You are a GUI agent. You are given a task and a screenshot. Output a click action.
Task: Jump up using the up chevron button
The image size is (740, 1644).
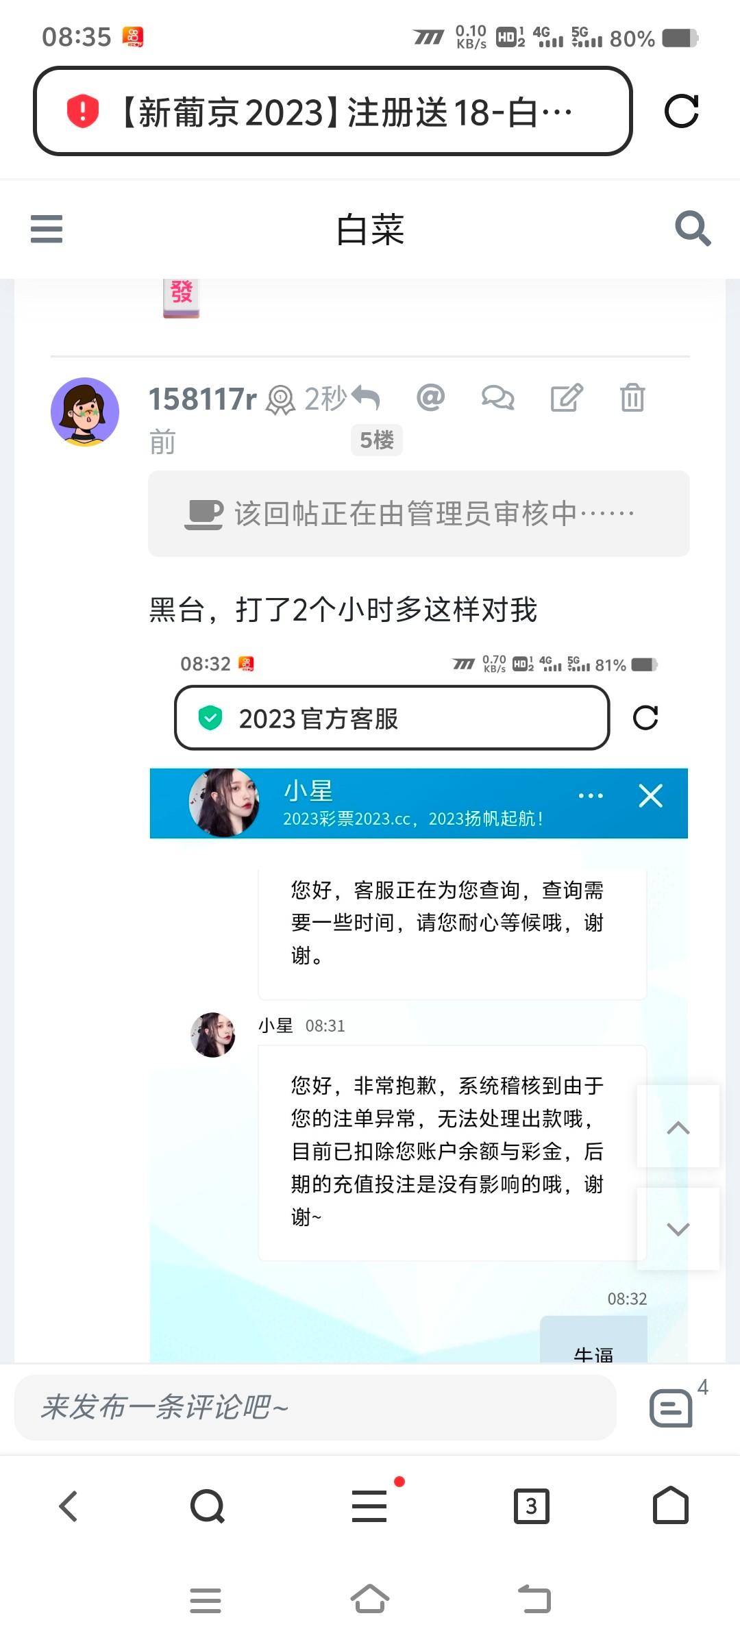coord(678,1127)
